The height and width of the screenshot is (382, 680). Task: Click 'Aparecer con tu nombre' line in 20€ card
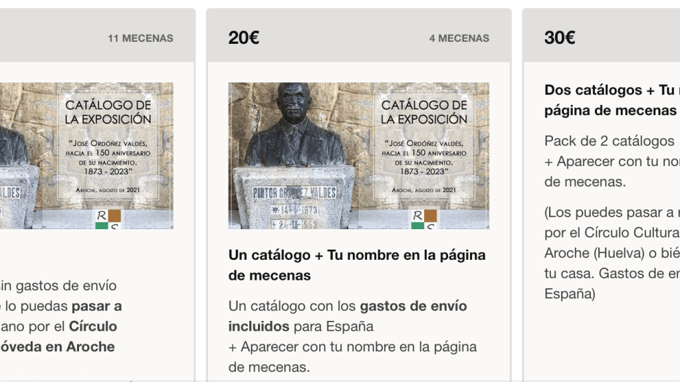tap(352, 347)
